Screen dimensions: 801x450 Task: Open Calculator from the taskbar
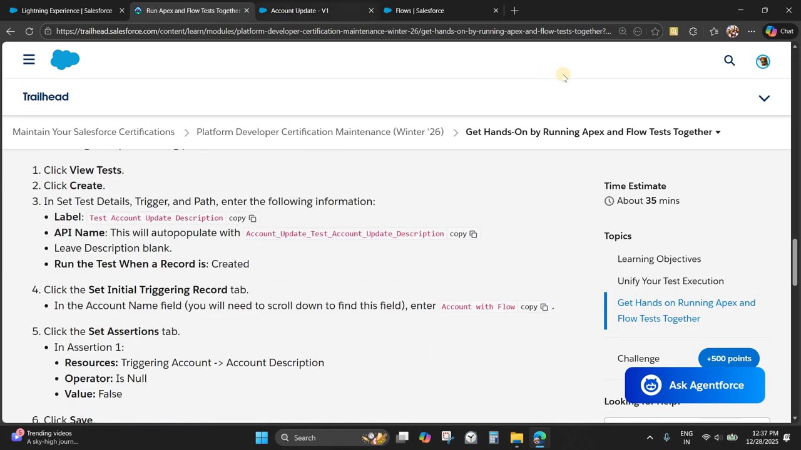pyautogui.click(x=494, y=437)
